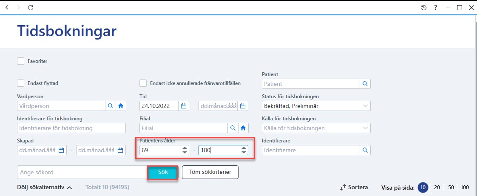Viewport: 477px width, 196px height.
Task: Show 100 results per page
Action: pos(465,187)
